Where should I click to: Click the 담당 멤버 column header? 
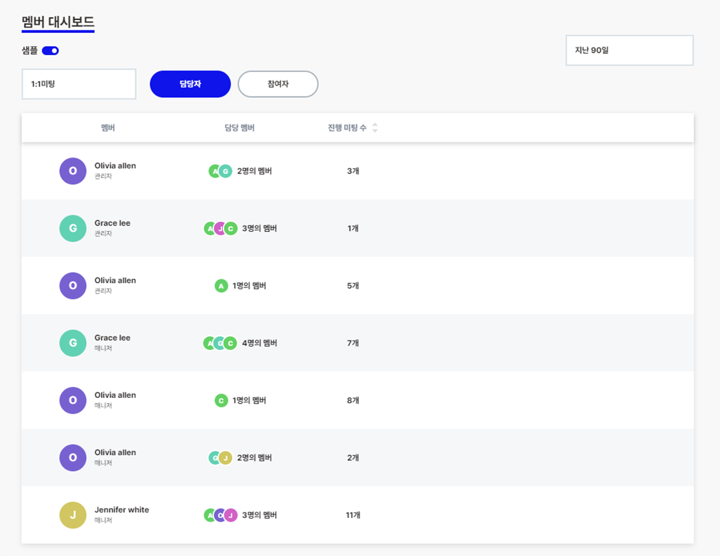(239, 128)
